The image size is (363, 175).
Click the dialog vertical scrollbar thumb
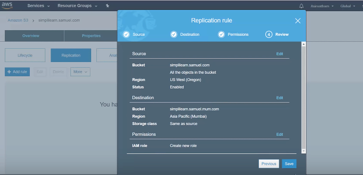(x=303, y=97)
